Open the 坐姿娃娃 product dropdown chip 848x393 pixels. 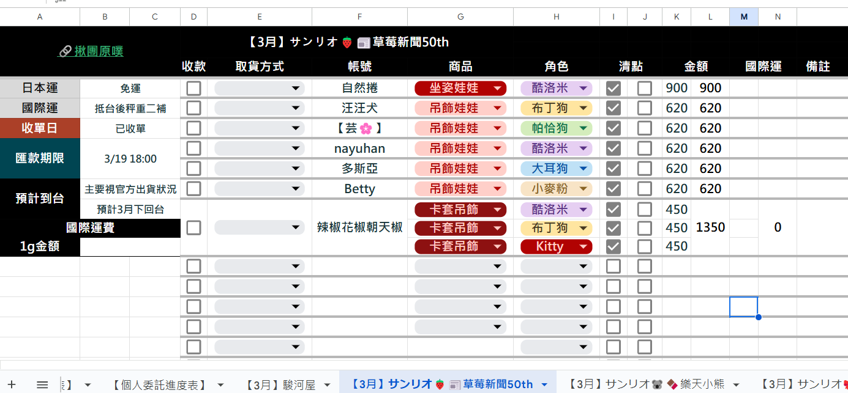[x=460, y=88]
